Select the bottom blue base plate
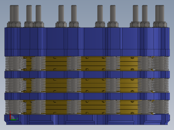The height and width of the screenshot is (130, 174). (x=87, y=120)
